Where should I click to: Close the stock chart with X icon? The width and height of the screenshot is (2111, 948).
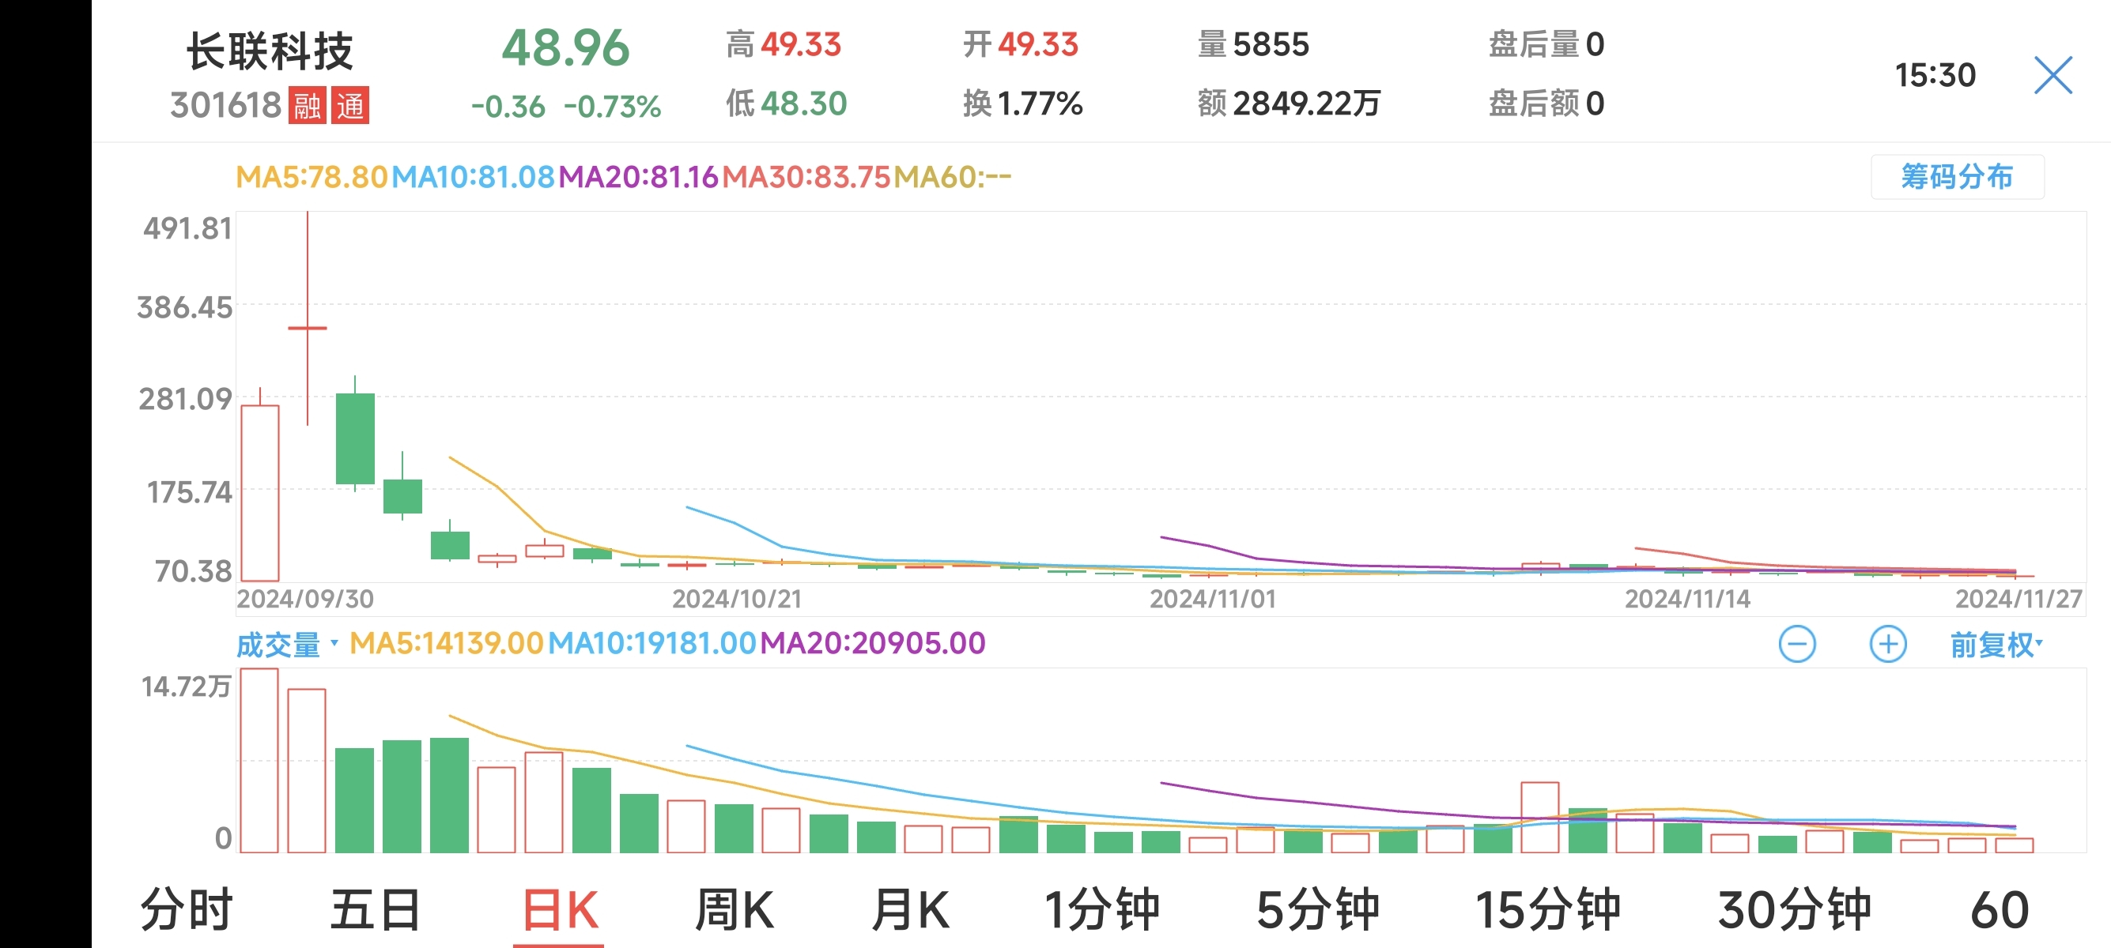2052,75
